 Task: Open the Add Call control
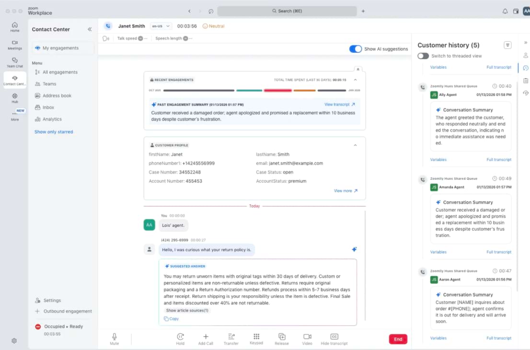206,338
